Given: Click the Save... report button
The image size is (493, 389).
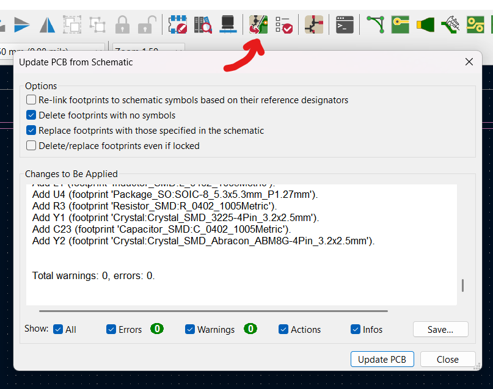Looking at the screenshot, I should pos(440,329).
